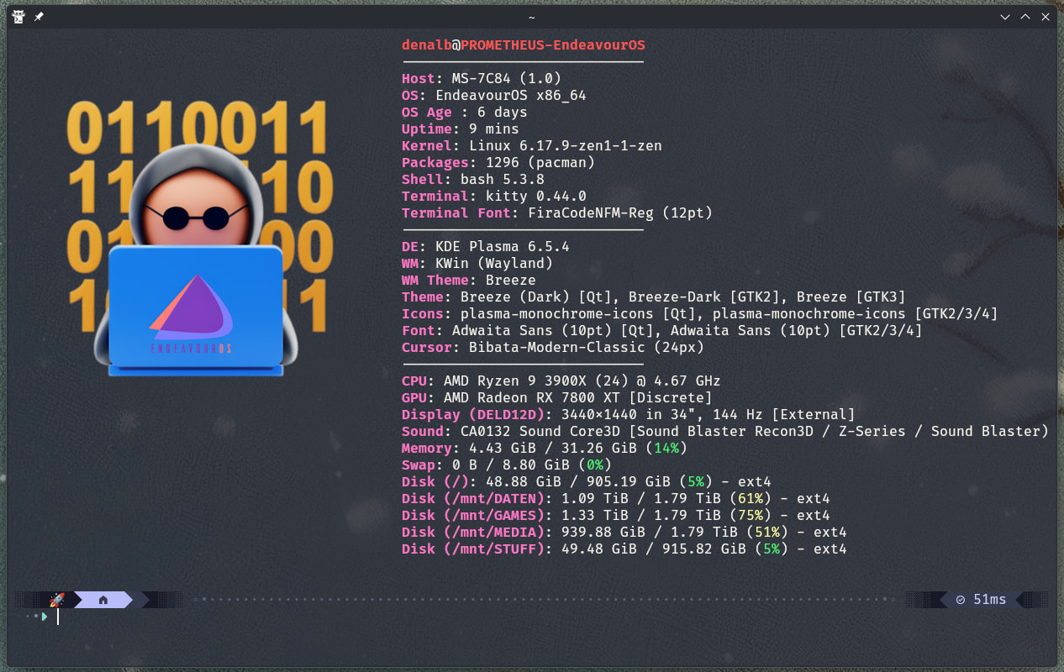Click the home directory icon in prompt

pos(103,600)
